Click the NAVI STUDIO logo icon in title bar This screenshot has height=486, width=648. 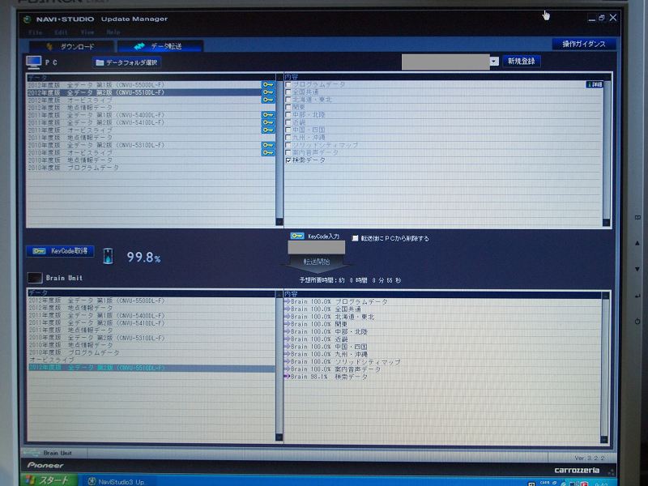click(28, 19)
